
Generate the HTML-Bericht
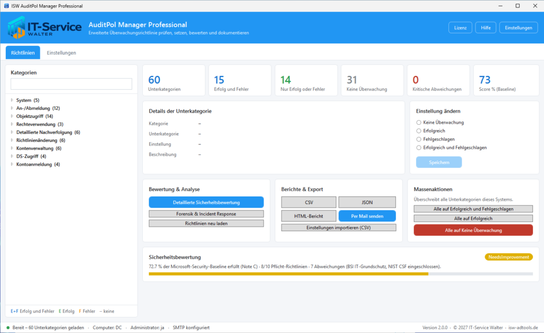click(309, 216)
